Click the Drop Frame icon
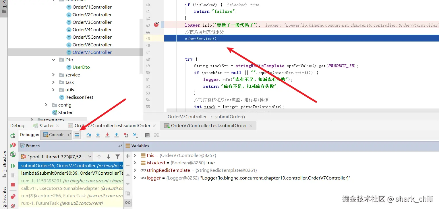The width and height of the screenshot is (439, 209). point(126,135)
